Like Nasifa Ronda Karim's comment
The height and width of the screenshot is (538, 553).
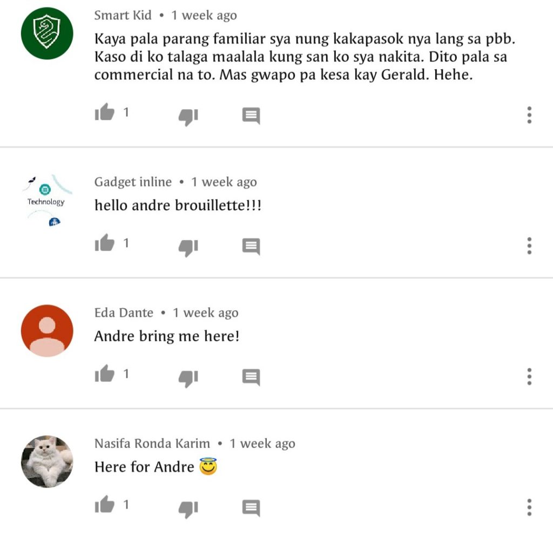(105, 504)
